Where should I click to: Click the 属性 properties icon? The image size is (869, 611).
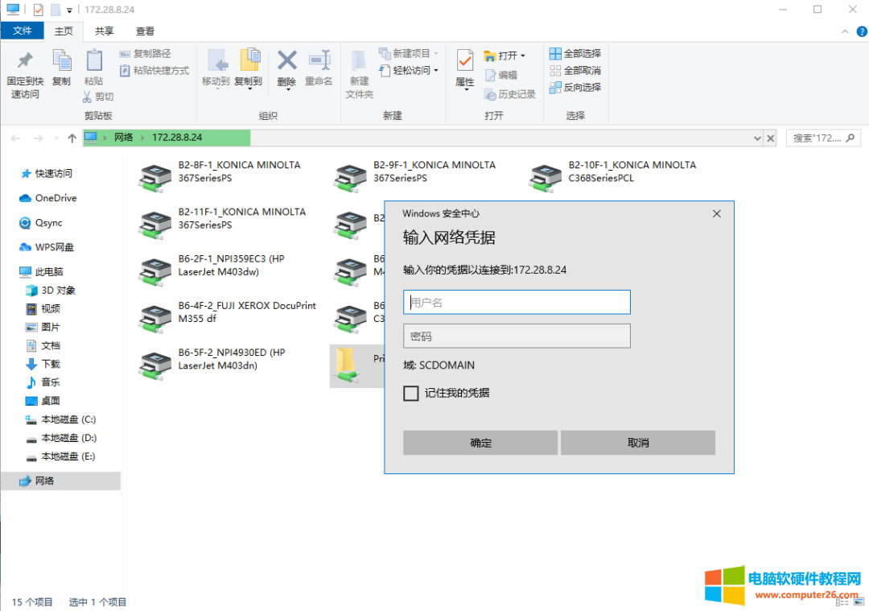pos(465,60)
